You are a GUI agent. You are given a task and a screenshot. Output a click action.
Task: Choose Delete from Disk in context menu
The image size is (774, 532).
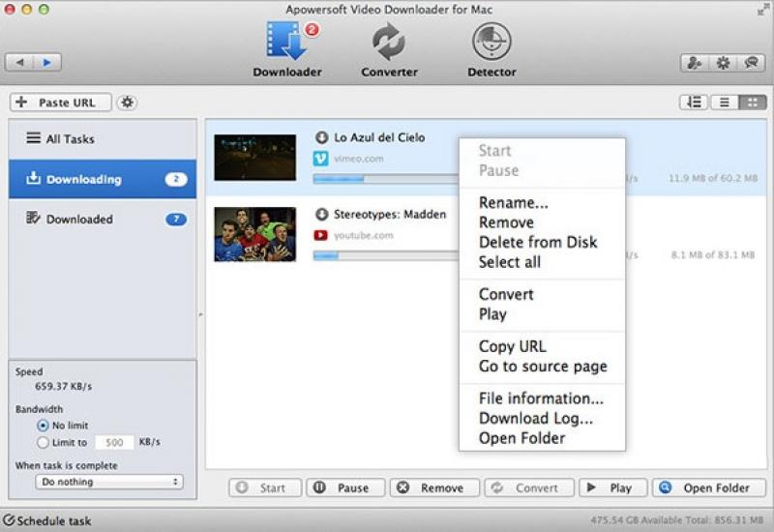(x=542, y=242)
